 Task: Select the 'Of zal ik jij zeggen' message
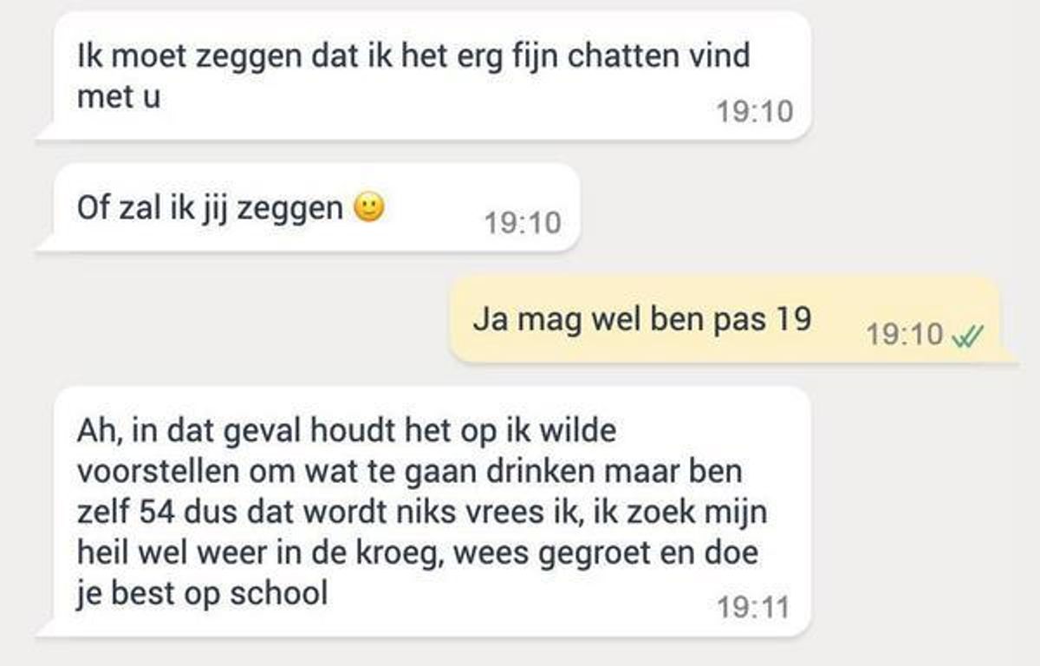[308, 208]
